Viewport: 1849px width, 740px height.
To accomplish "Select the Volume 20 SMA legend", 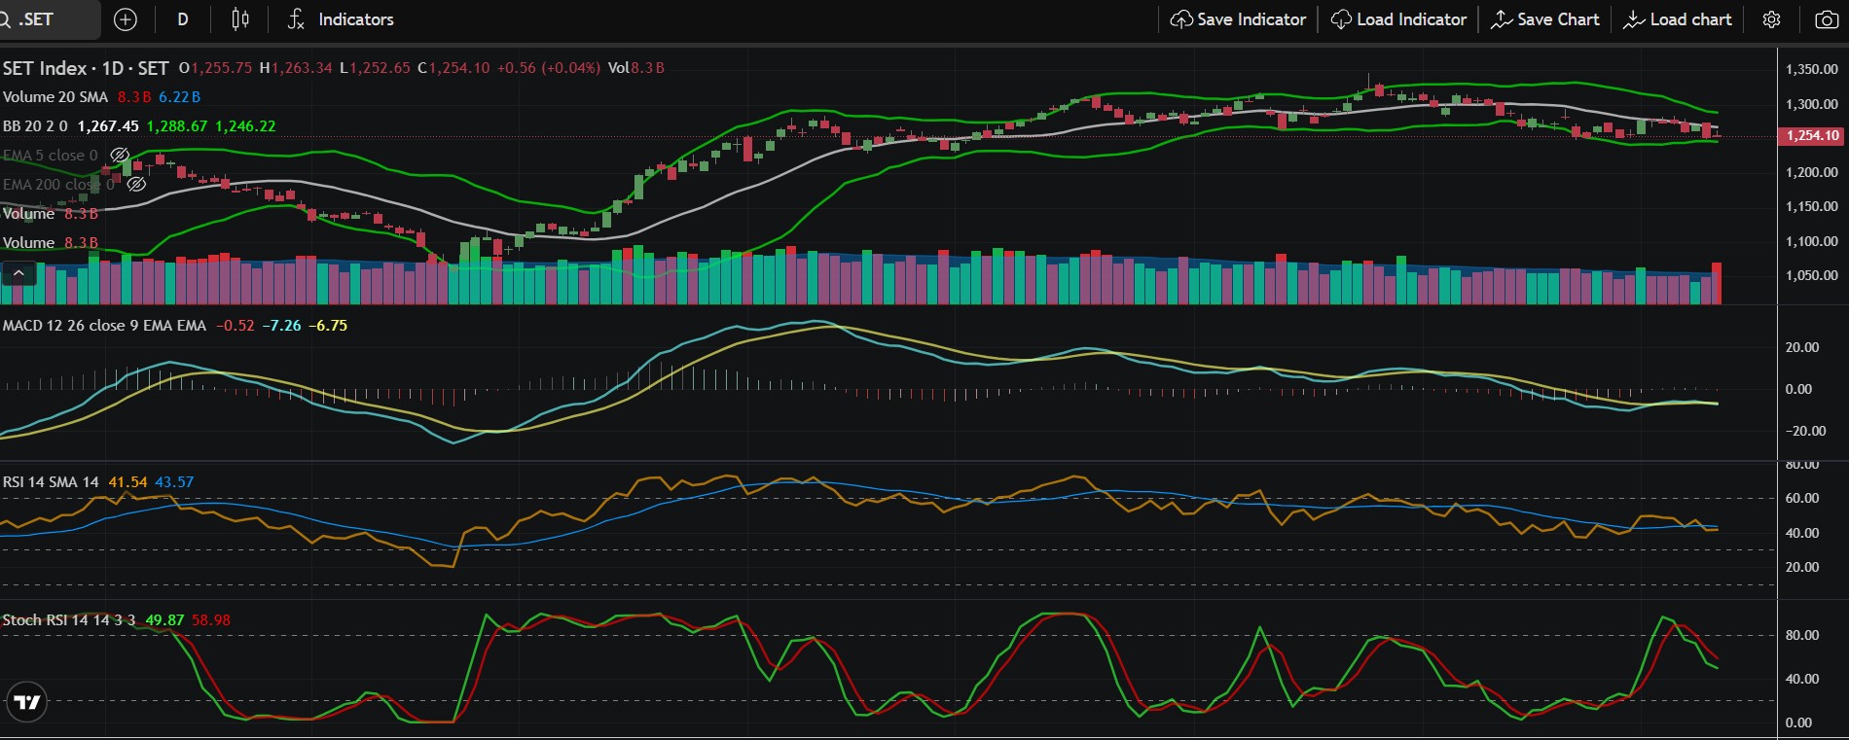I will coord(55,97).
